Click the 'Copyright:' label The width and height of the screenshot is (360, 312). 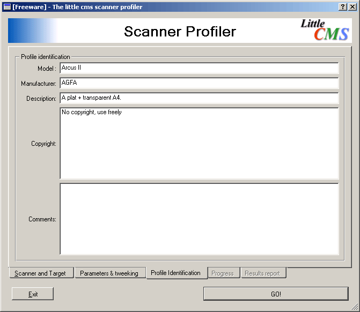coord(43,144)
